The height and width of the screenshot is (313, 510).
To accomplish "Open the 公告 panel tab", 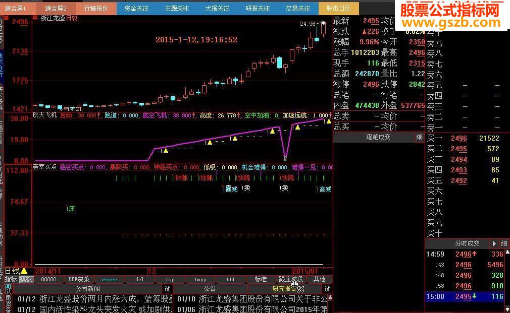I will pyautogui.click(x=210, y=288).
